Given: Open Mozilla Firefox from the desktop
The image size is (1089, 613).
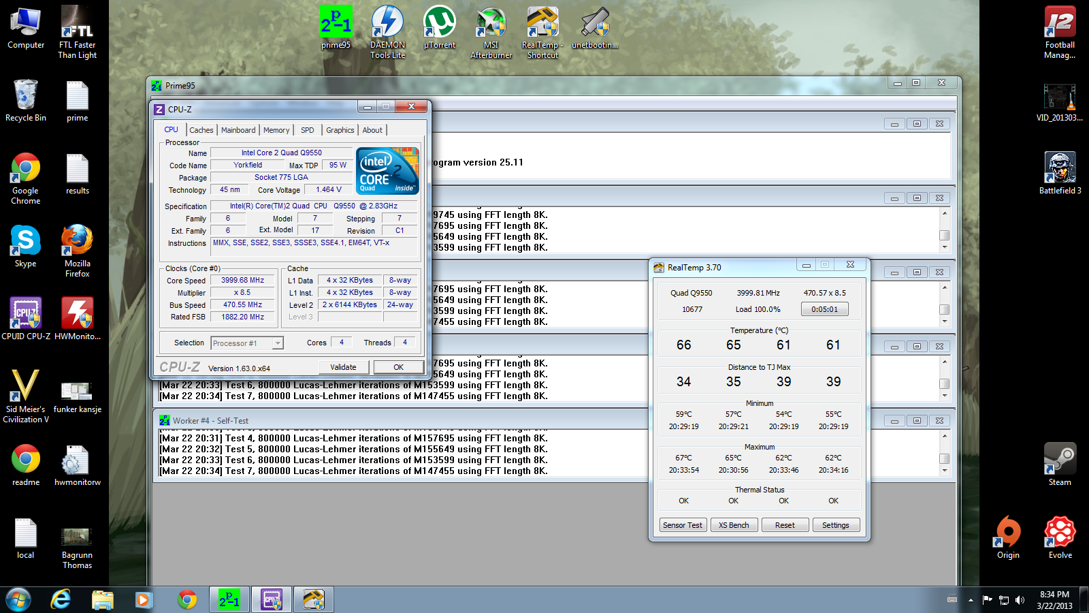Looking at the screenshot, I should tap(77, 251).
